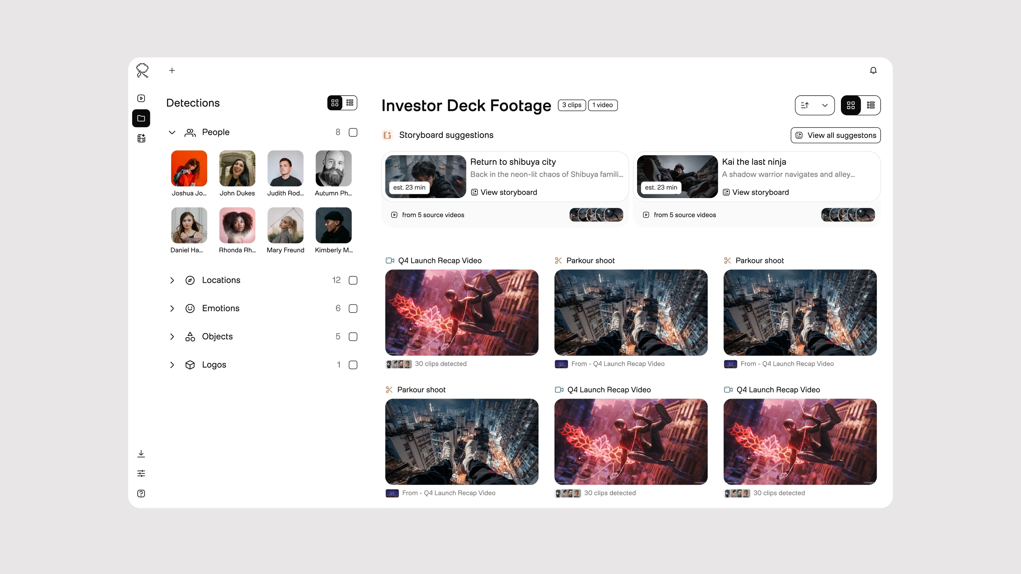Switch Investor Deck Footage to list view
Viewport: 1021px width, 574px height.
(x=871, y=105)
